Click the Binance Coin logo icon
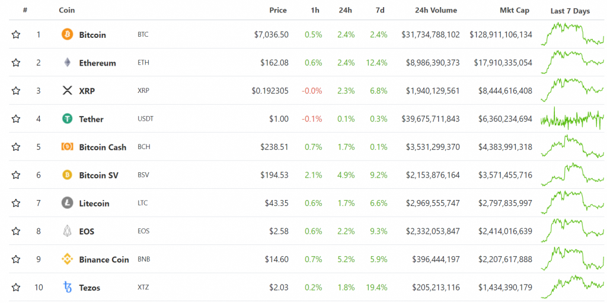This screenshot has width=607, height=303. click(x=68, y=259)
